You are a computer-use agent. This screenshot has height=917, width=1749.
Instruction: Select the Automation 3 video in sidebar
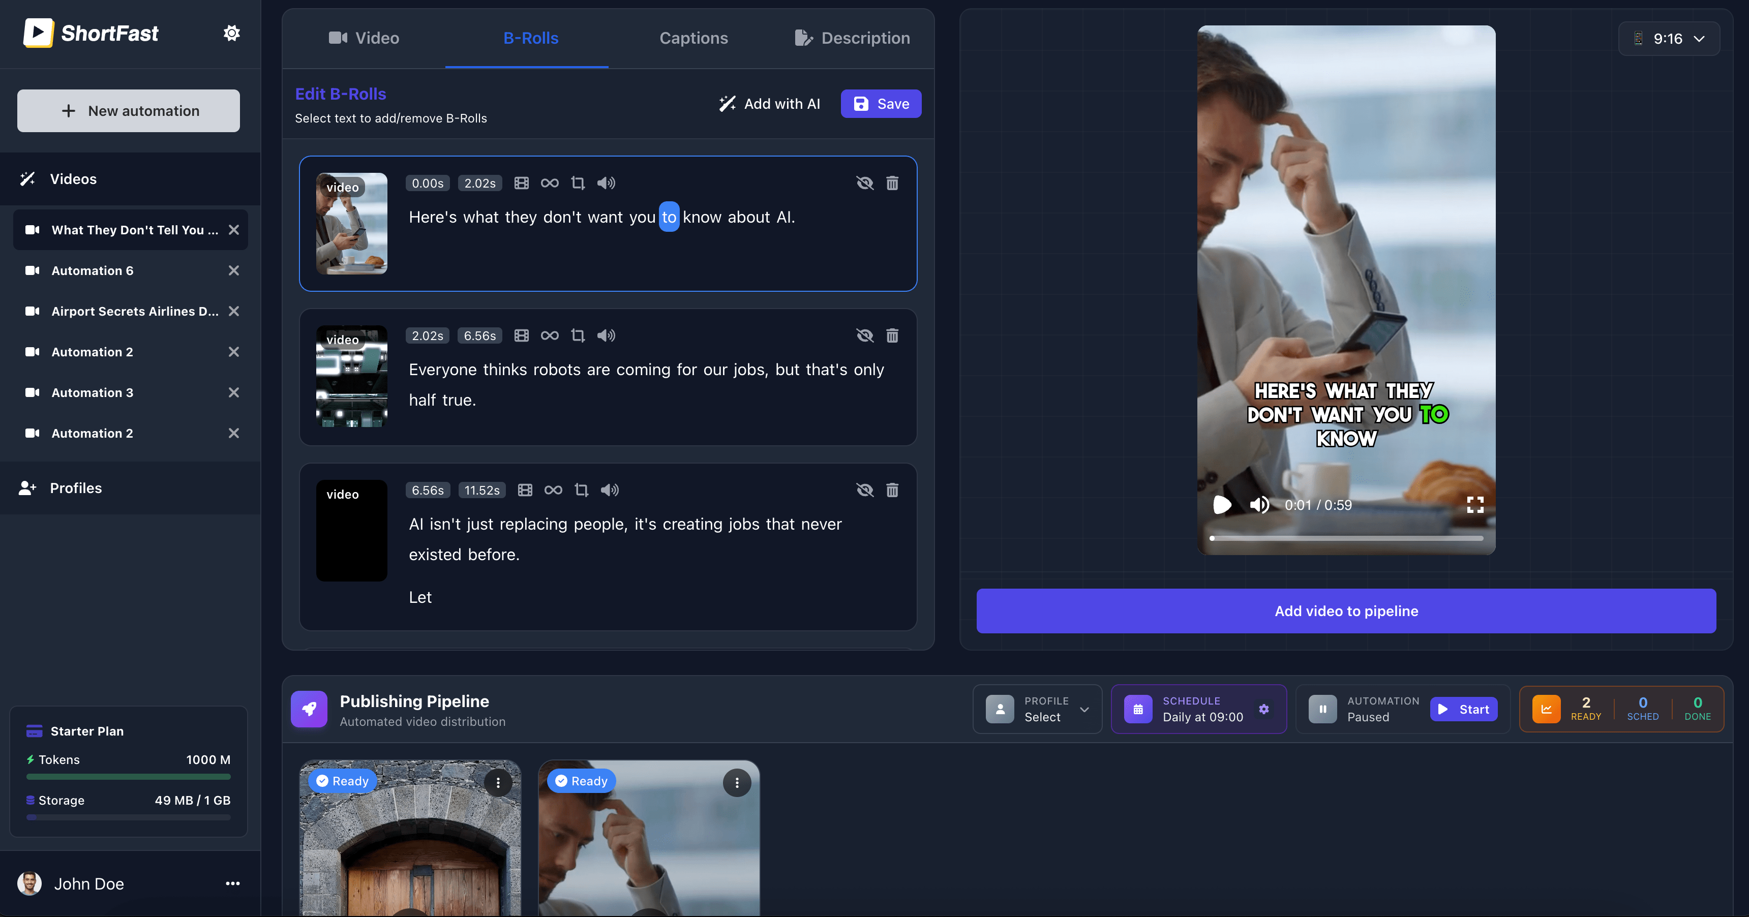pyautogui.click(x=92, y=392)
